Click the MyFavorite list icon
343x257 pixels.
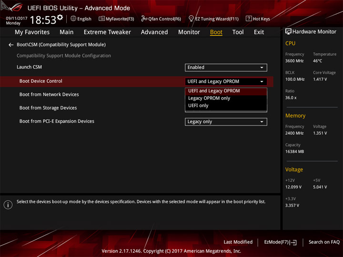tap(101, 19)
